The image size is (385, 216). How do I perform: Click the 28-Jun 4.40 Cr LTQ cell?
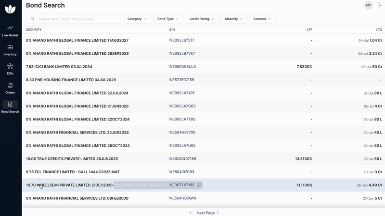point(370,185)
